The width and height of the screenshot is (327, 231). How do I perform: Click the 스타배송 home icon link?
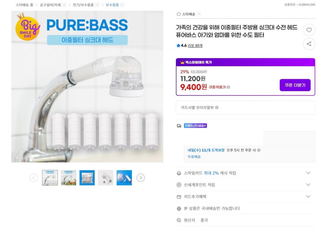(x=188, y=14)
